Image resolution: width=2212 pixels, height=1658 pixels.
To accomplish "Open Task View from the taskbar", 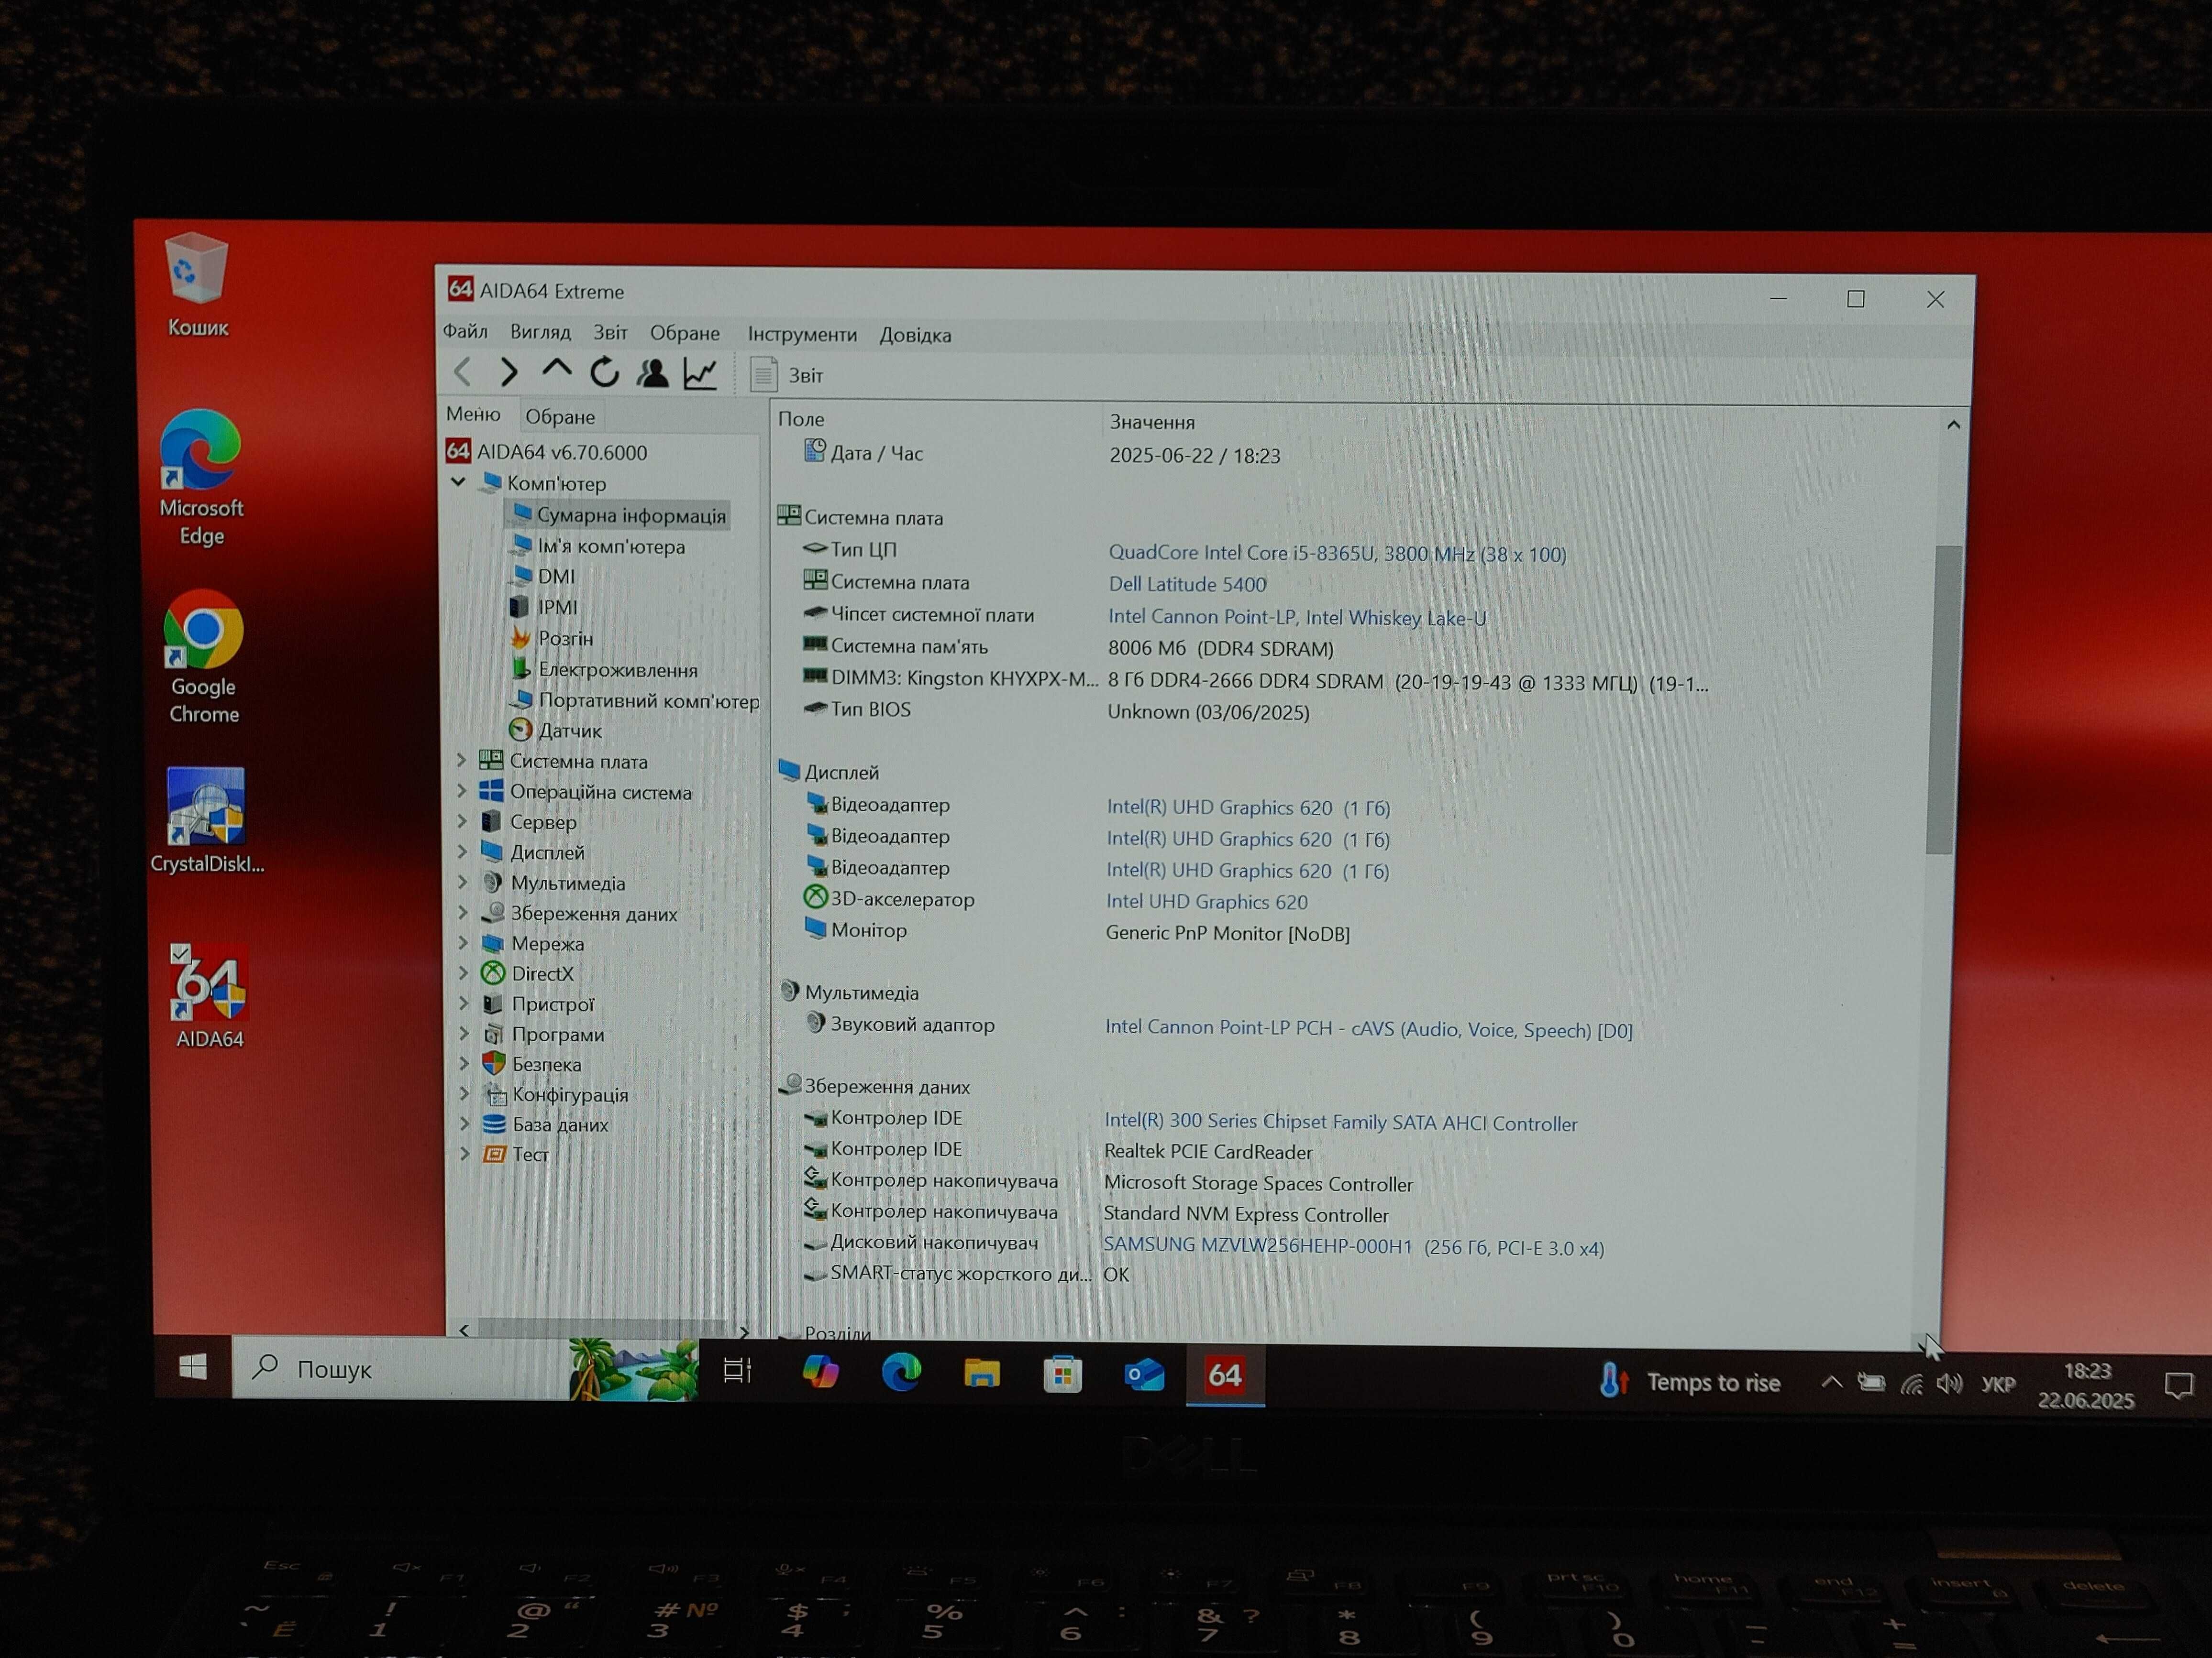I will pos(737,1370).
